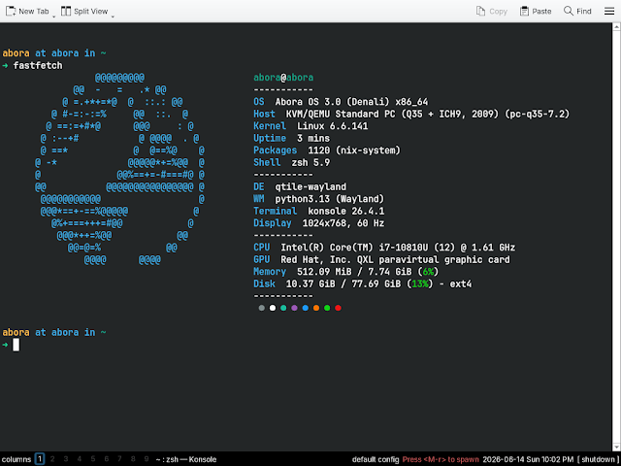
Task: Click the 'Linux 6.6.141' kernel value
Action: (x=333, y=126)
